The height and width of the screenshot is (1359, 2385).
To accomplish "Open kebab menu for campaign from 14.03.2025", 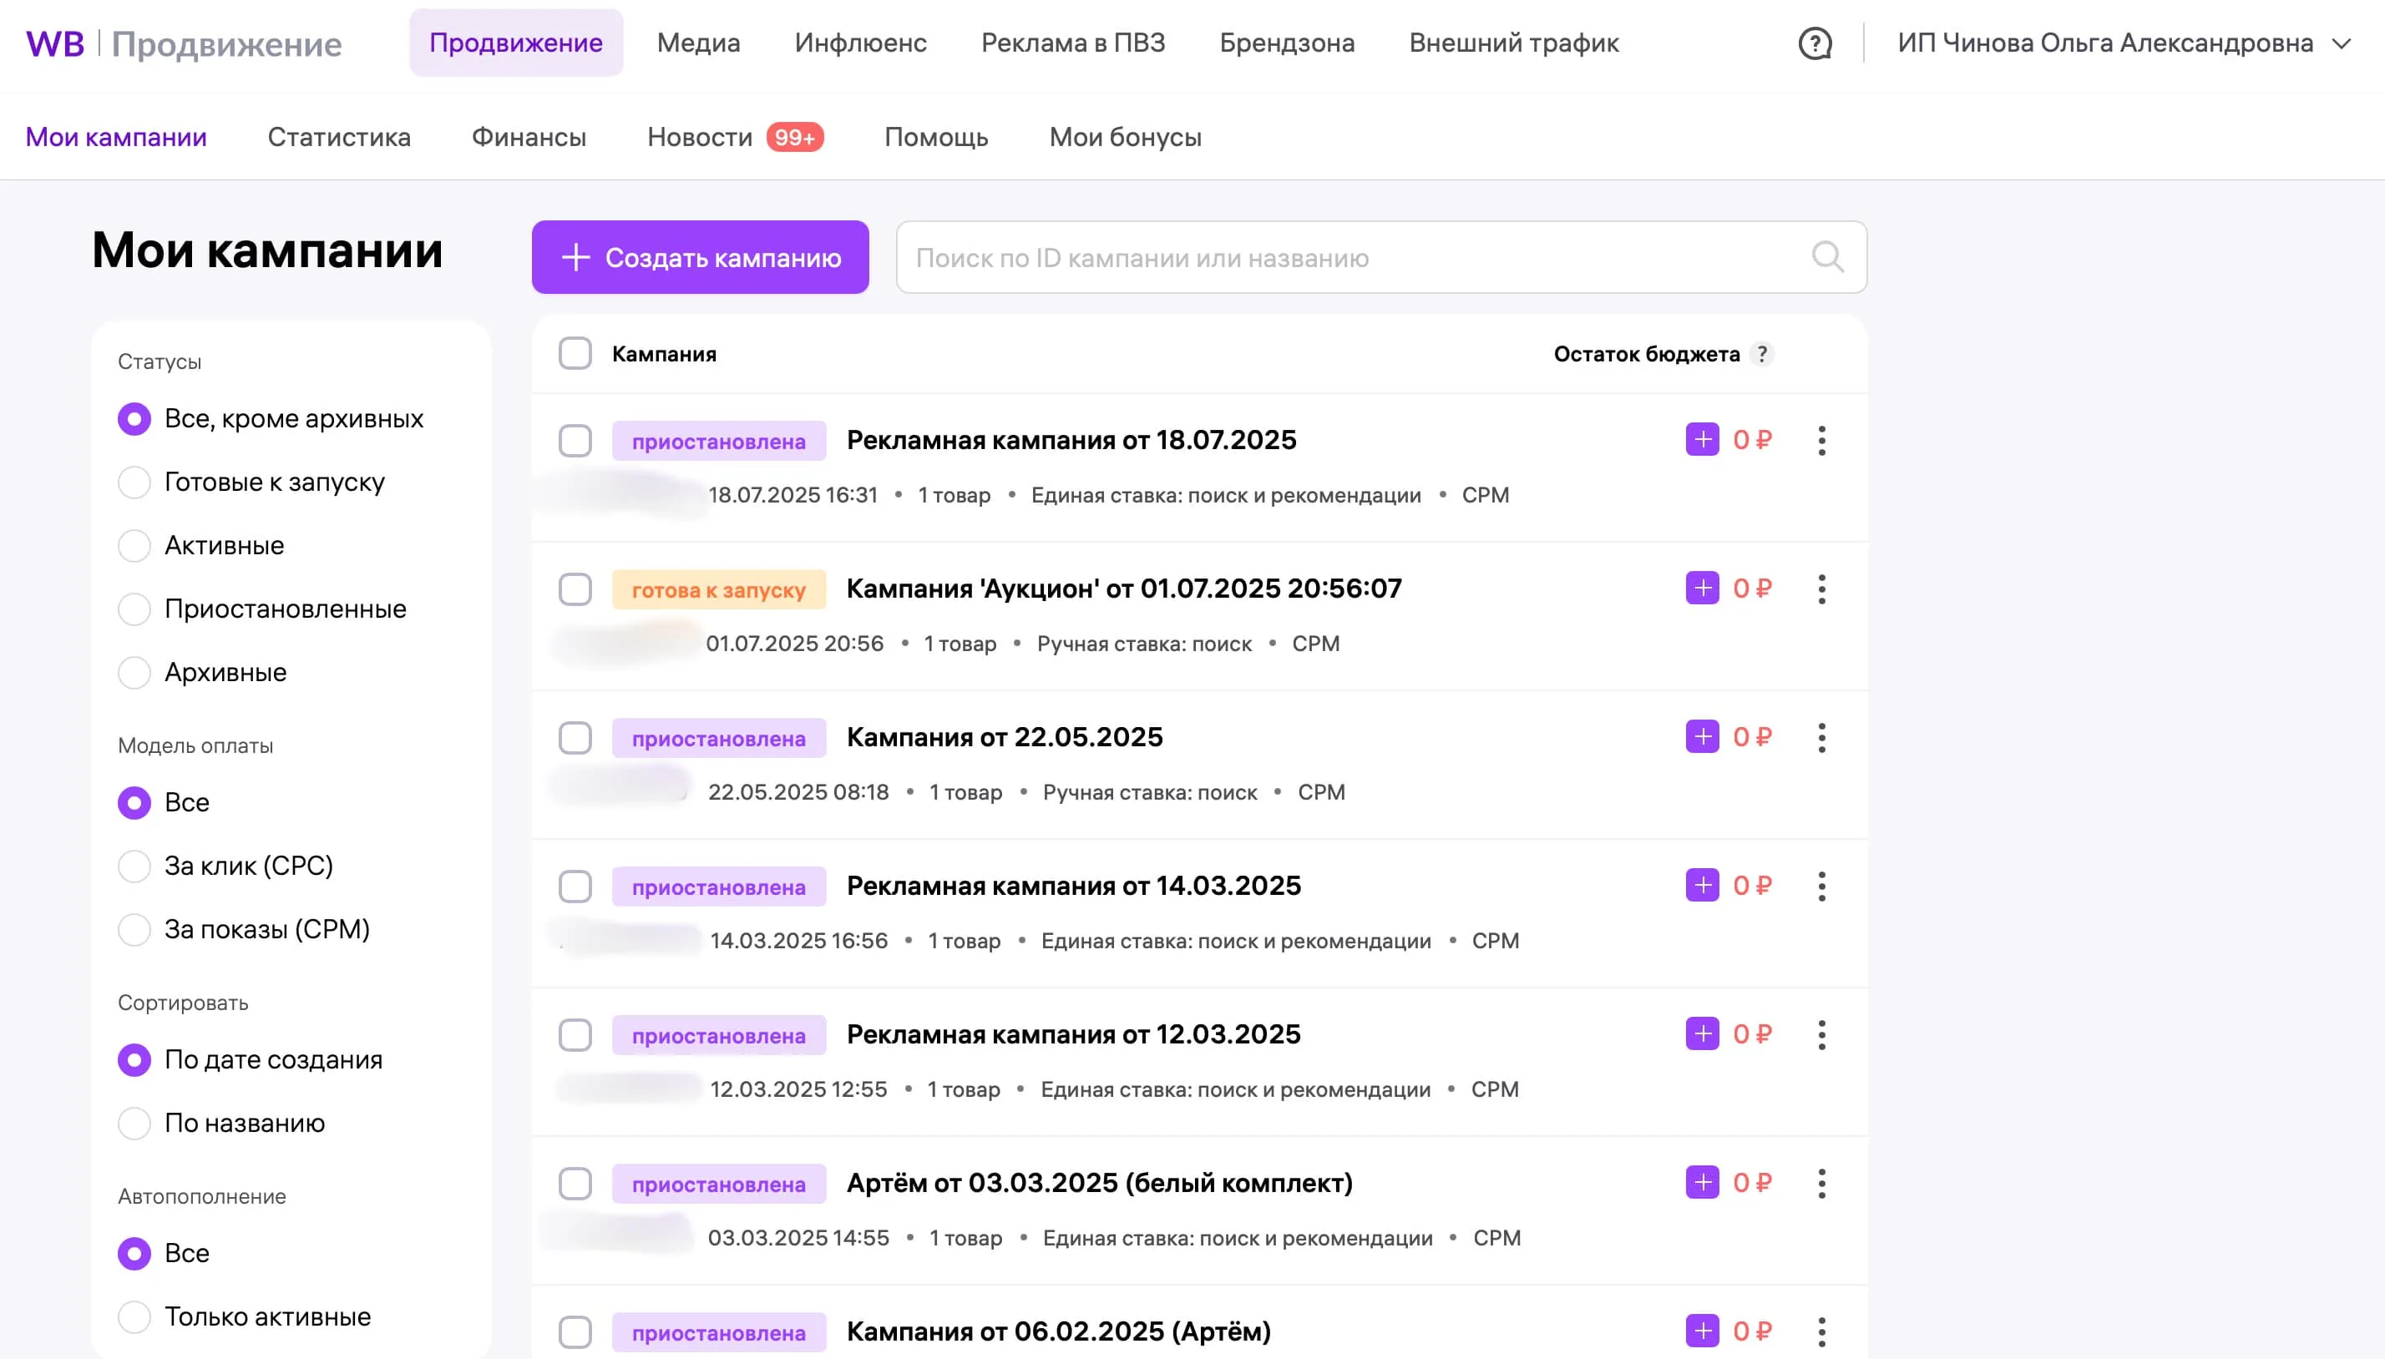I will click(x=1821, y=886).
